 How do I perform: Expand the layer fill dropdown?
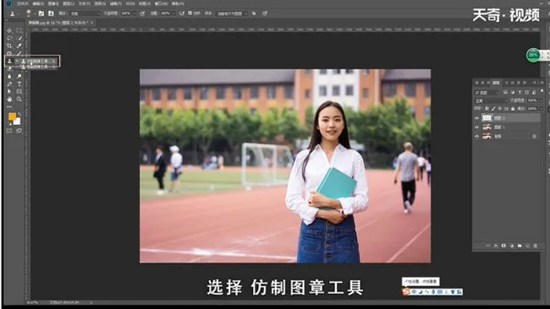click(541, 109)
